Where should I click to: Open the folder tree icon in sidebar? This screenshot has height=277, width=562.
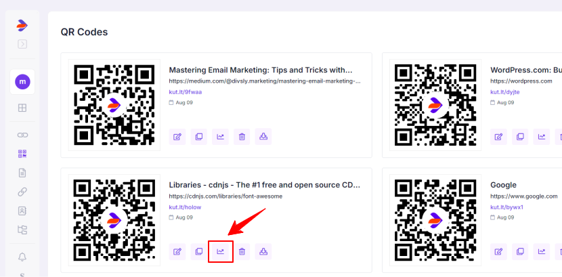pyautogui.click(x=22, y=230)
